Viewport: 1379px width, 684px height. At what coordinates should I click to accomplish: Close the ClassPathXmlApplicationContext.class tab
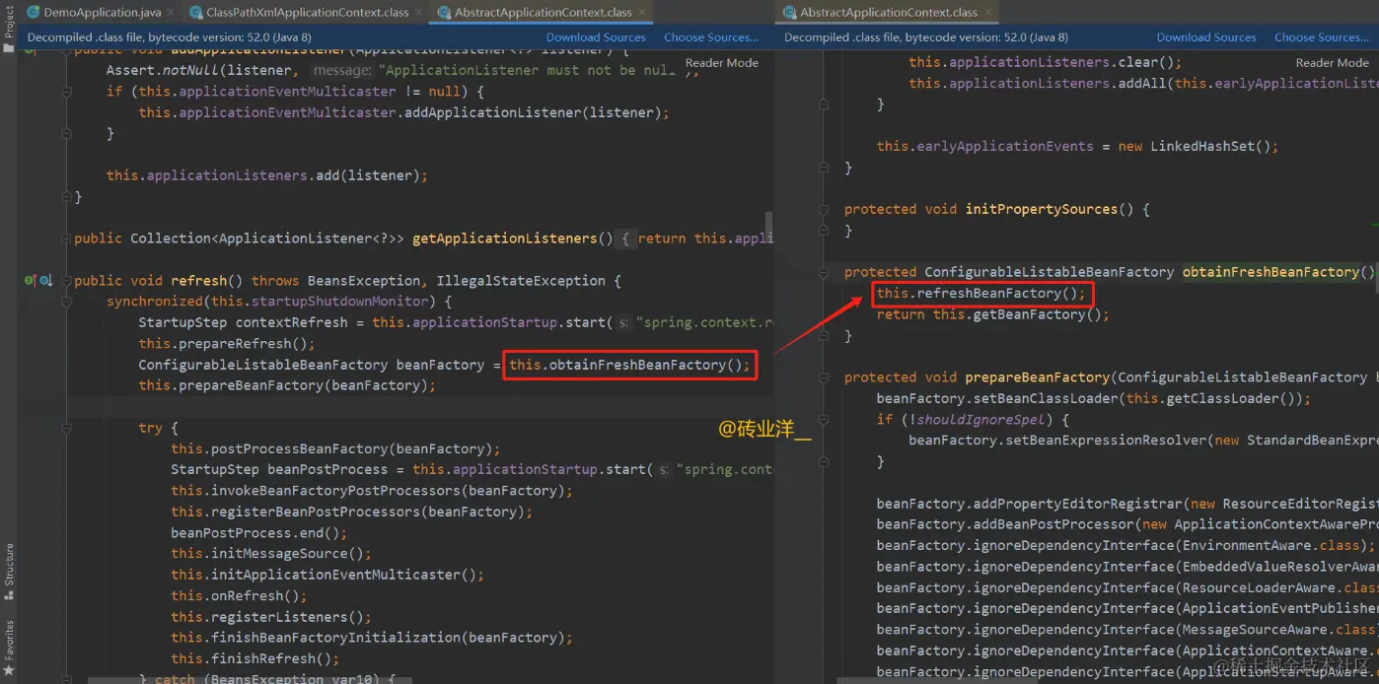[x=420, y=13]
